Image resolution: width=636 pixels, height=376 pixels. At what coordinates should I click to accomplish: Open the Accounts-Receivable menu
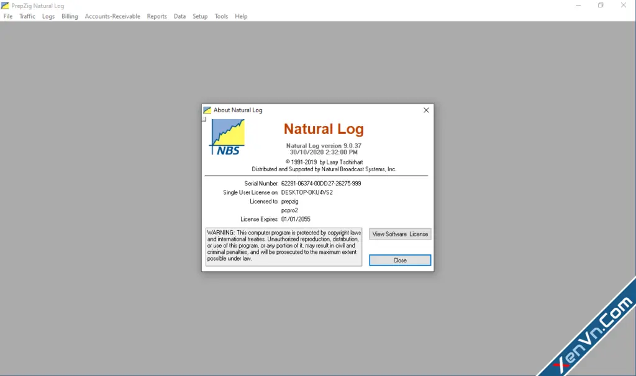(x=112, y=16)
